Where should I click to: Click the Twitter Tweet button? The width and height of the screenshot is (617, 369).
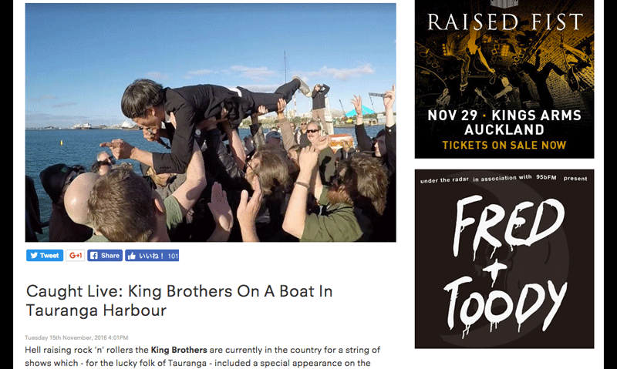click(x=45, y=256)
